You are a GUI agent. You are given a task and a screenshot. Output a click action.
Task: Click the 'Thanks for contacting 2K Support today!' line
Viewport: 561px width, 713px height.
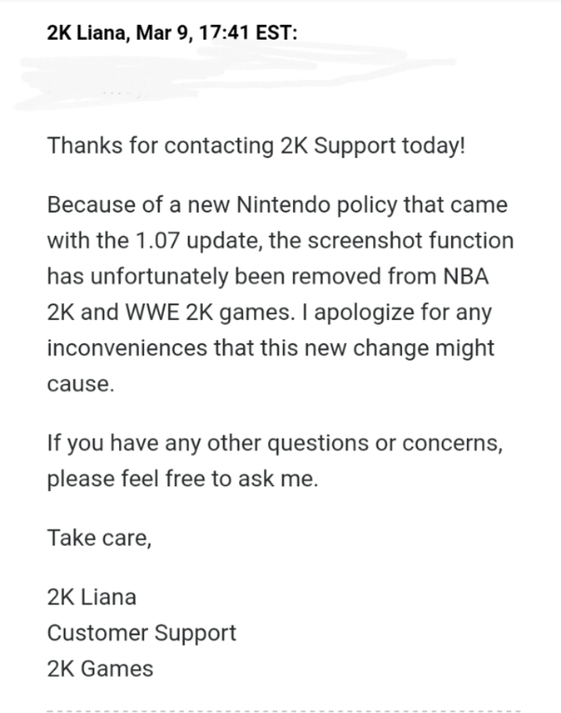pos(255,146)
